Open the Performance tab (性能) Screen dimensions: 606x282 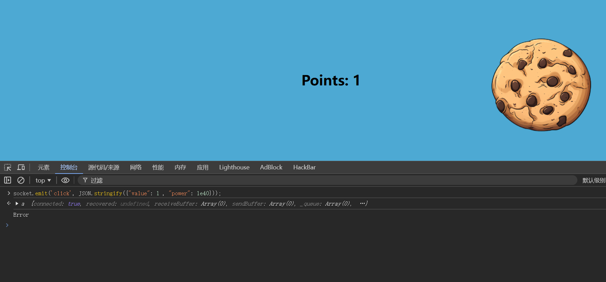click(158, 167)
